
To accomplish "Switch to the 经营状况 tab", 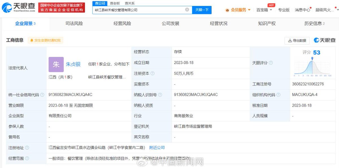I will (x=219, y=24).
